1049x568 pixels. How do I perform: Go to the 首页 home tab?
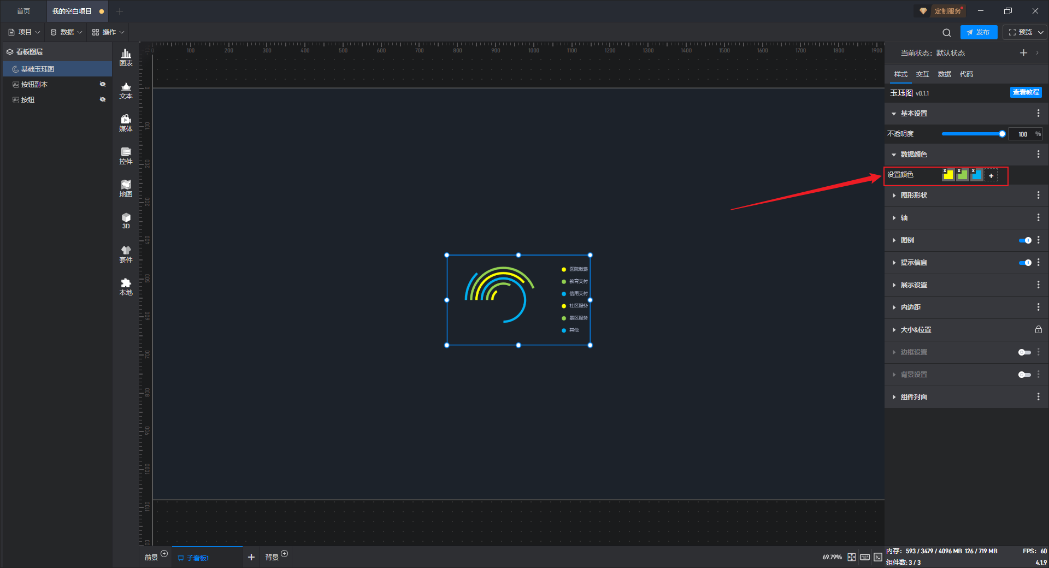pyautogui.click(x=23, y=11)
